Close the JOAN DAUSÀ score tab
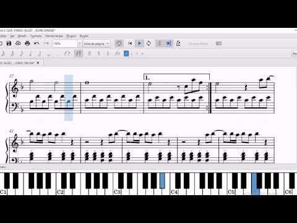 (x=38, y=63)
